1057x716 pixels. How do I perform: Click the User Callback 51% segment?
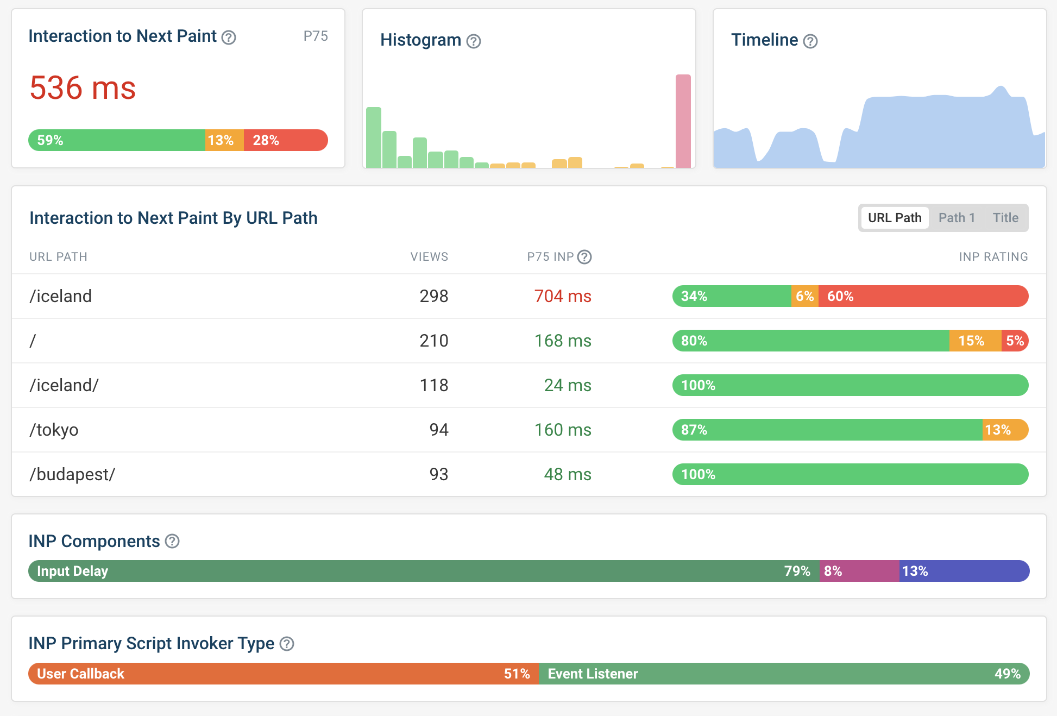pos(283,674)
